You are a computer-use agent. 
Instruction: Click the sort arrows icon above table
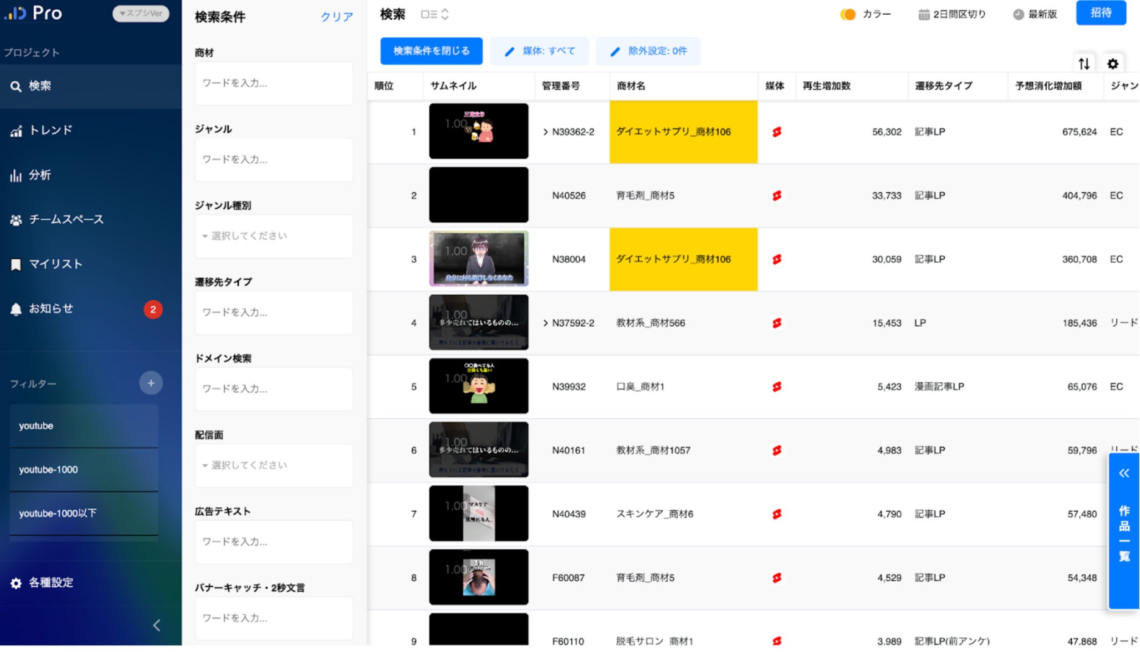pyautogui.click(x=1084, y=63)
